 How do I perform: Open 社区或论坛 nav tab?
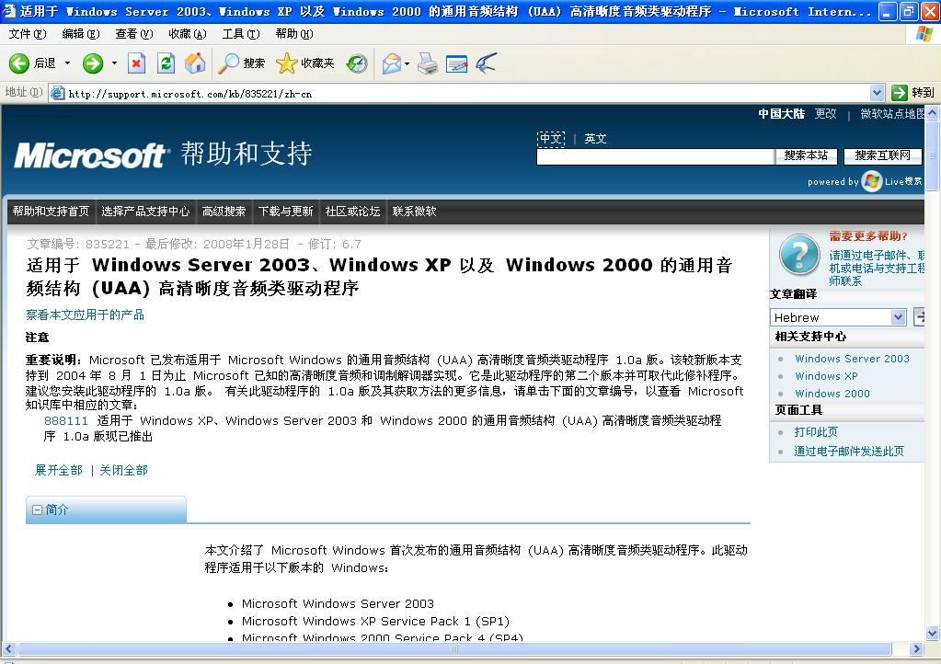[x=352, y=212]
